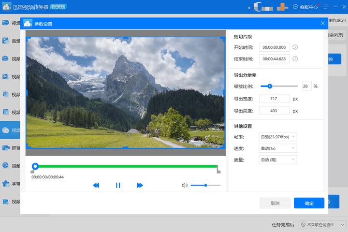348x232 pixels.
Task: Pause the video preview
Action: click(x=118, y=185)
